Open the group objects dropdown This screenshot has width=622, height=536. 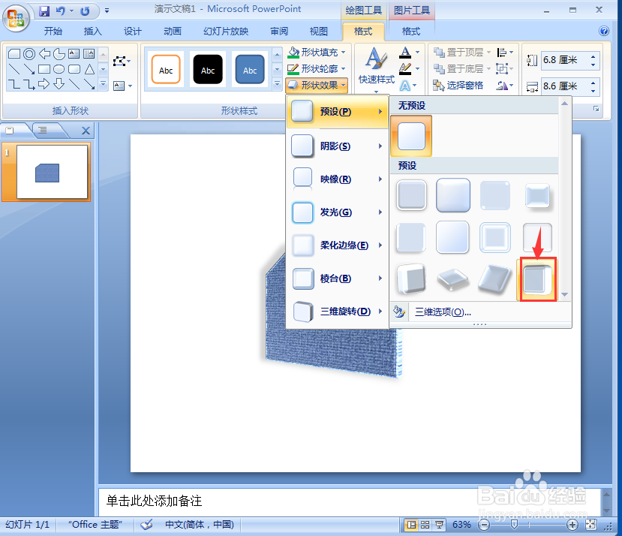505,68
